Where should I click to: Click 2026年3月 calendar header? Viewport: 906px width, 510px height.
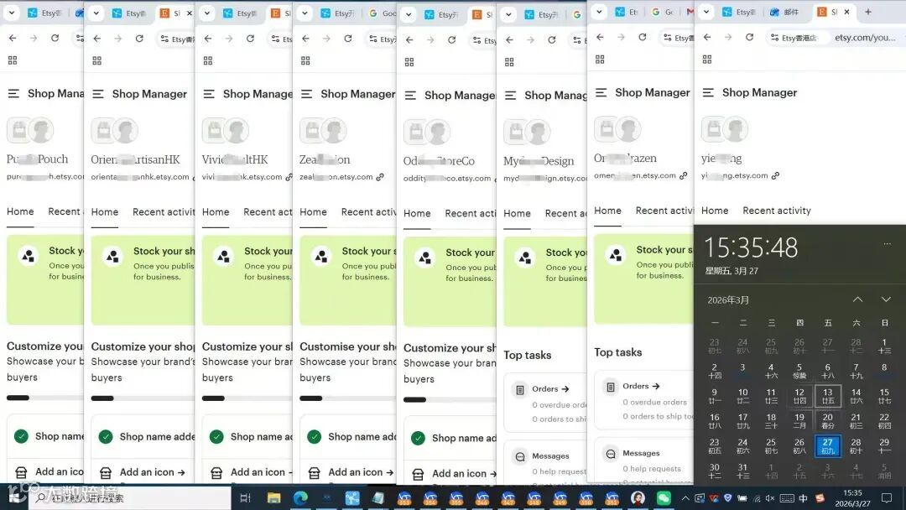pos(729,299)
